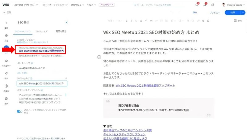Click the アップグレード button
Viewport: 247px width, 140px height.
(107, 5)
